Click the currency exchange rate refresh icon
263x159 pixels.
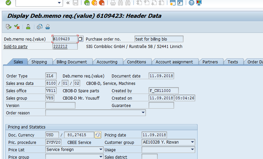(x=98, y=135)
